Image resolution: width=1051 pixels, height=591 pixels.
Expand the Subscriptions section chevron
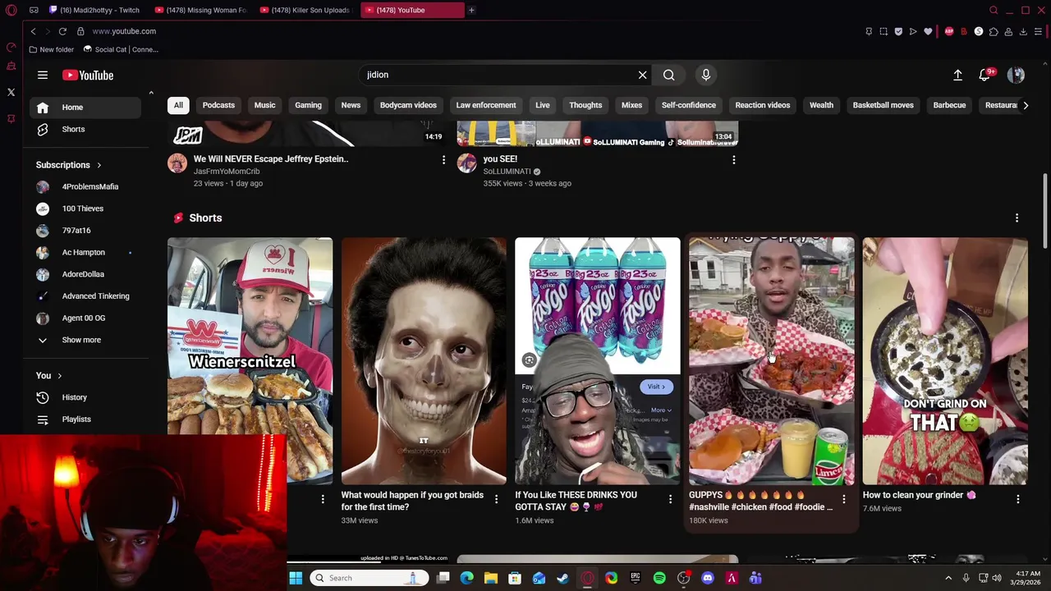(99, 165)
